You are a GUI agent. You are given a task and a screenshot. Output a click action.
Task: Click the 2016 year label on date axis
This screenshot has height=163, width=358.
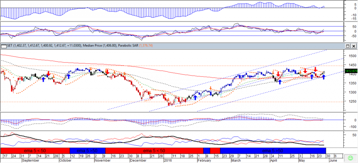(168, 160)
